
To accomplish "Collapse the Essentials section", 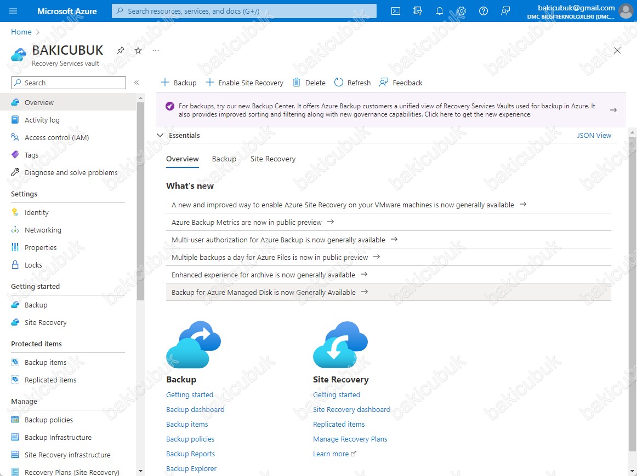I will (160, 136).
